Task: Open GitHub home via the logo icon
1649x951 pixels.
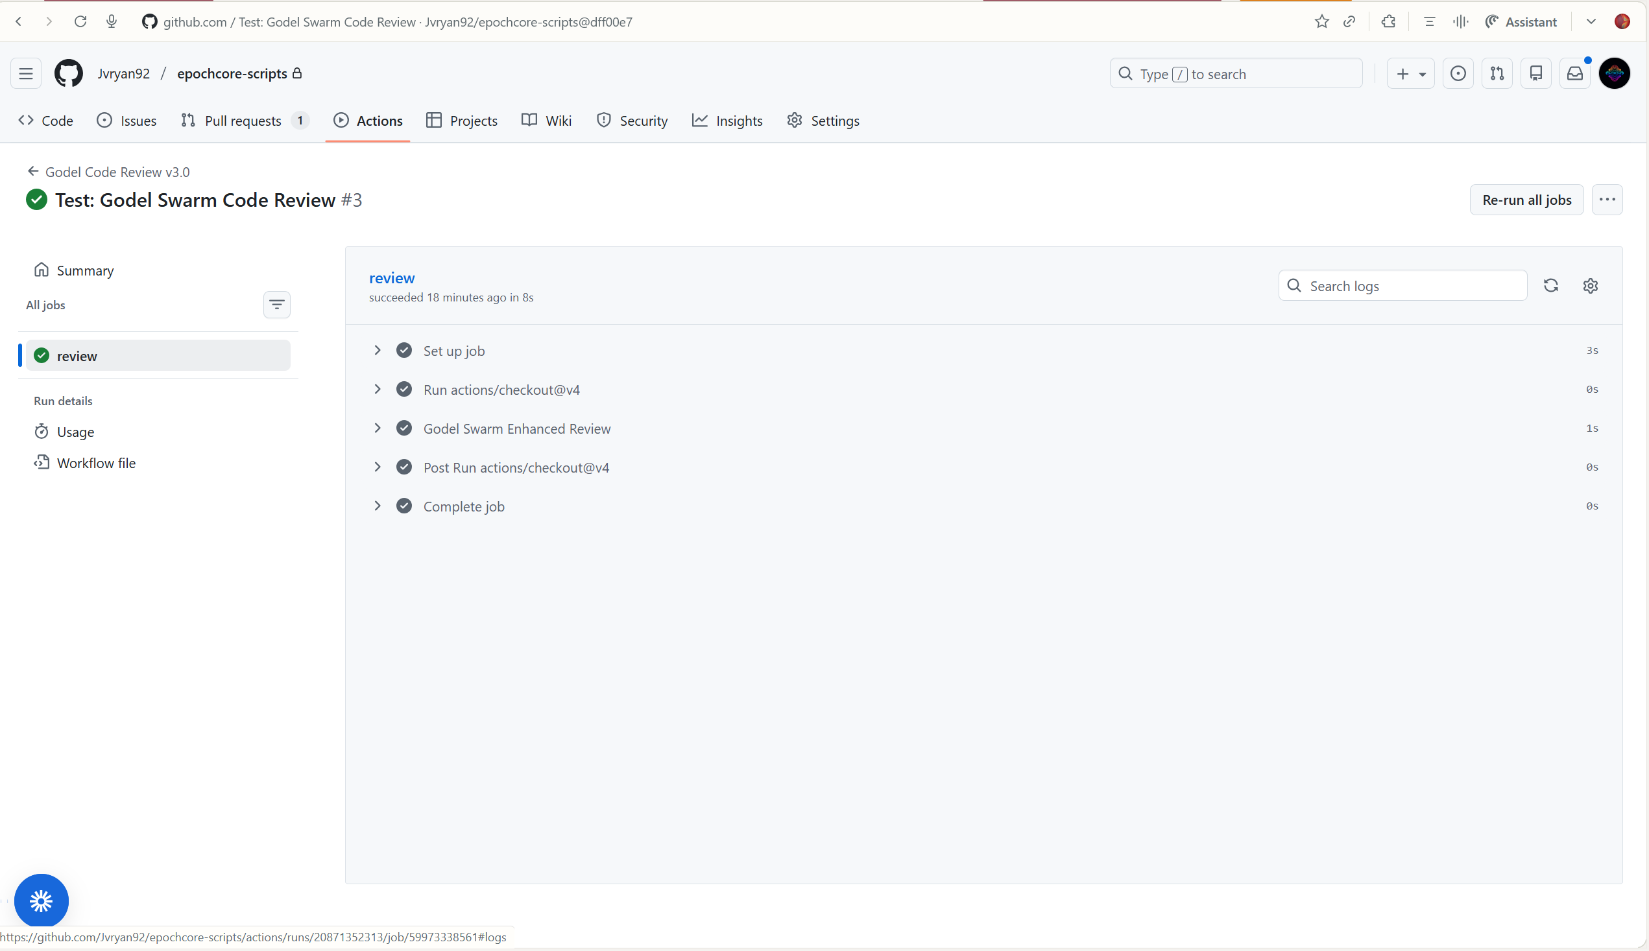Action: tap(69, 73)
